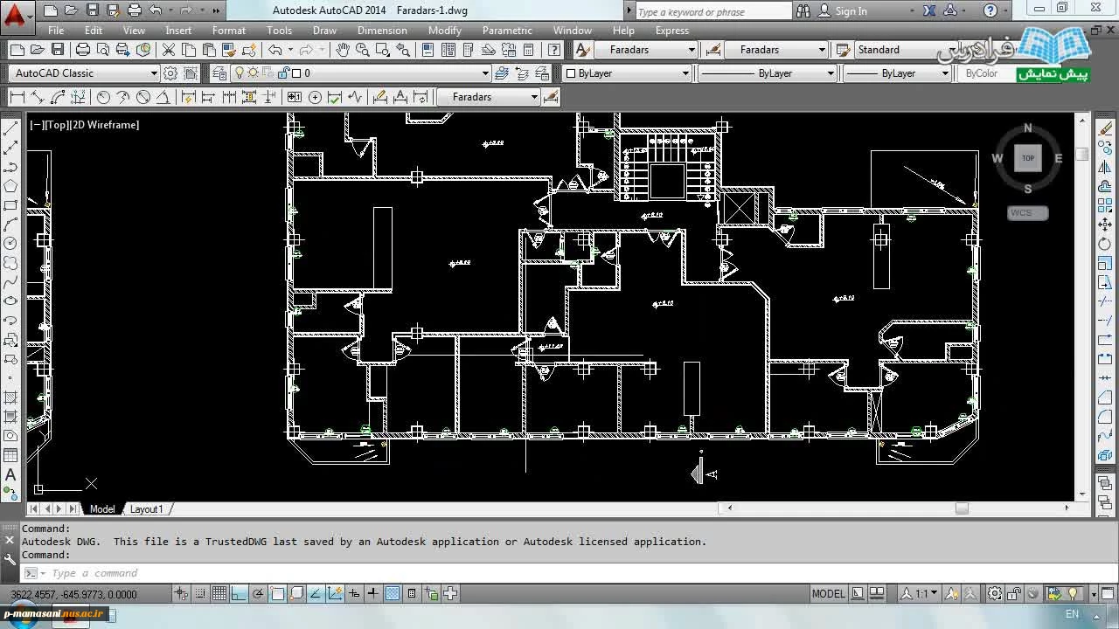Select the Multiline Text tool
Viewport: 1119px width, 629px height.
[x=10, y=474]
